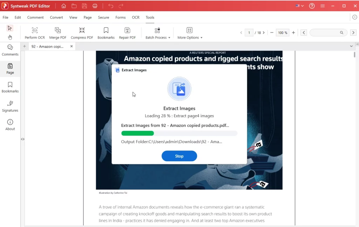Open the Help question mark icon
Screen dimensions: 359x227
click(x=312, y=6)
